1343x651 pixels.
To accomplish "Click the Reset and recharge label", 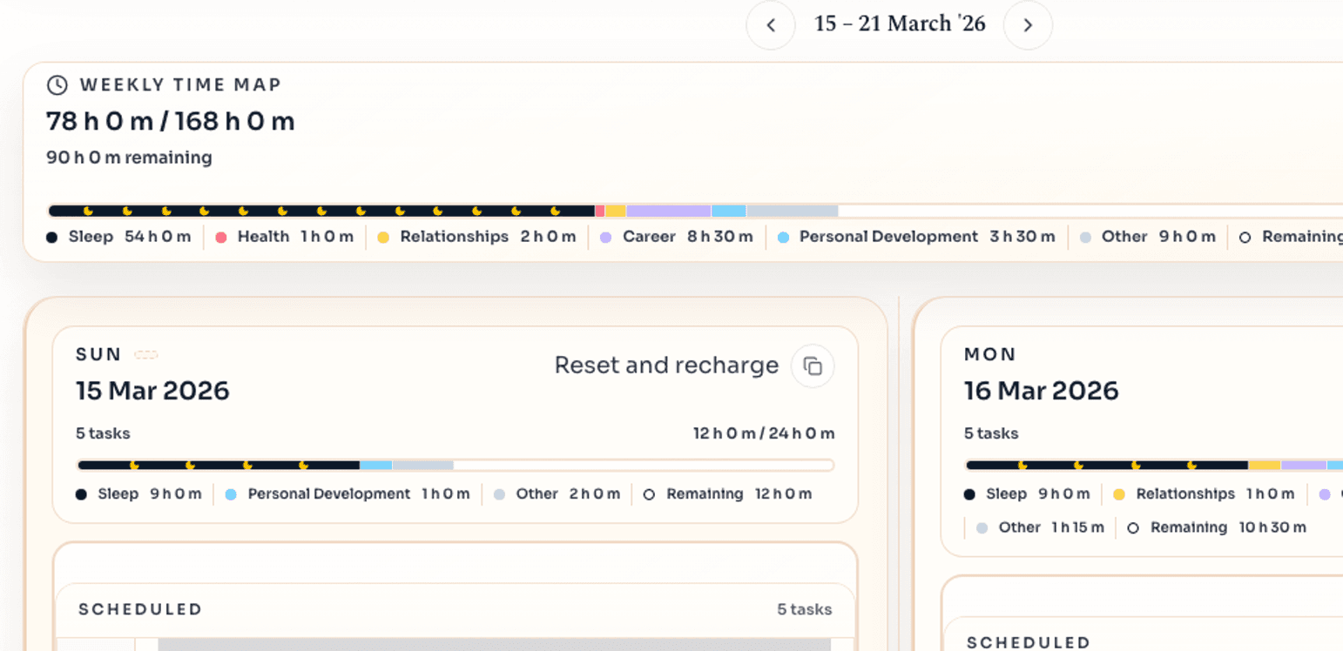I will pyautogui.click(x=666, y=366).
